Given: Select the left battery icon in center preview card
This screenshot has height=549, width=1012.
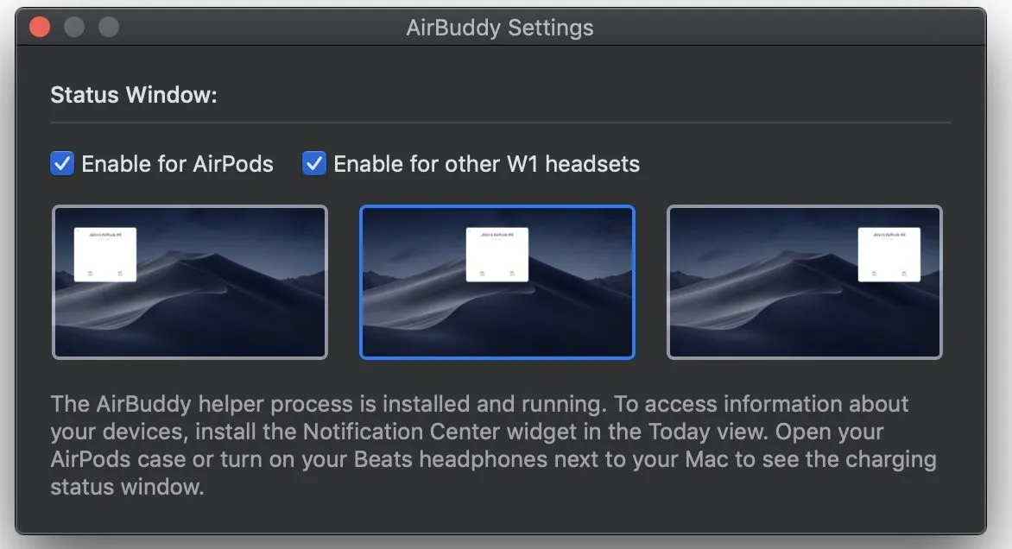Looking at the screenshot, I should pyautogui.click(x=483, y=273).
